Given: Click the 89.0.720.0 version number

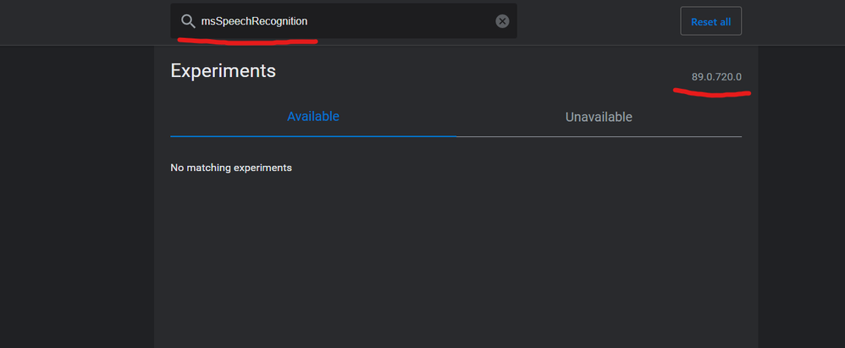Looking at the screenshot, I should tap(716, 77).
